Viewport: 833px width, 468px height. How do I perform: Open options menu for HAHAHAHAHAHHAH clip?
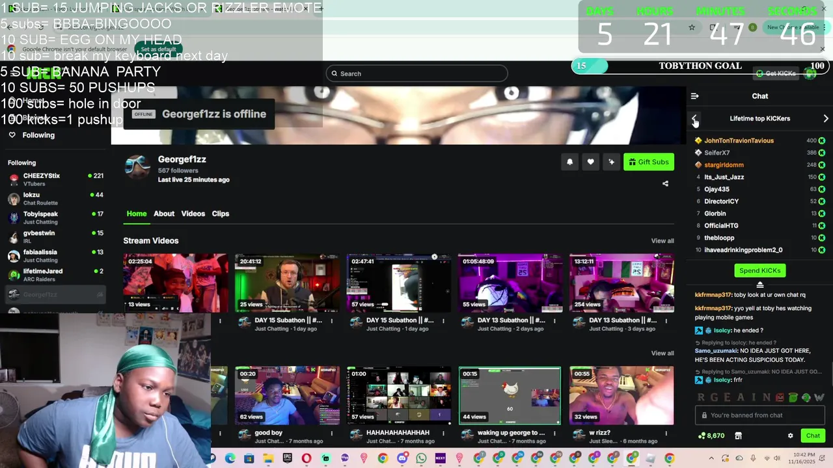[443, 433]
